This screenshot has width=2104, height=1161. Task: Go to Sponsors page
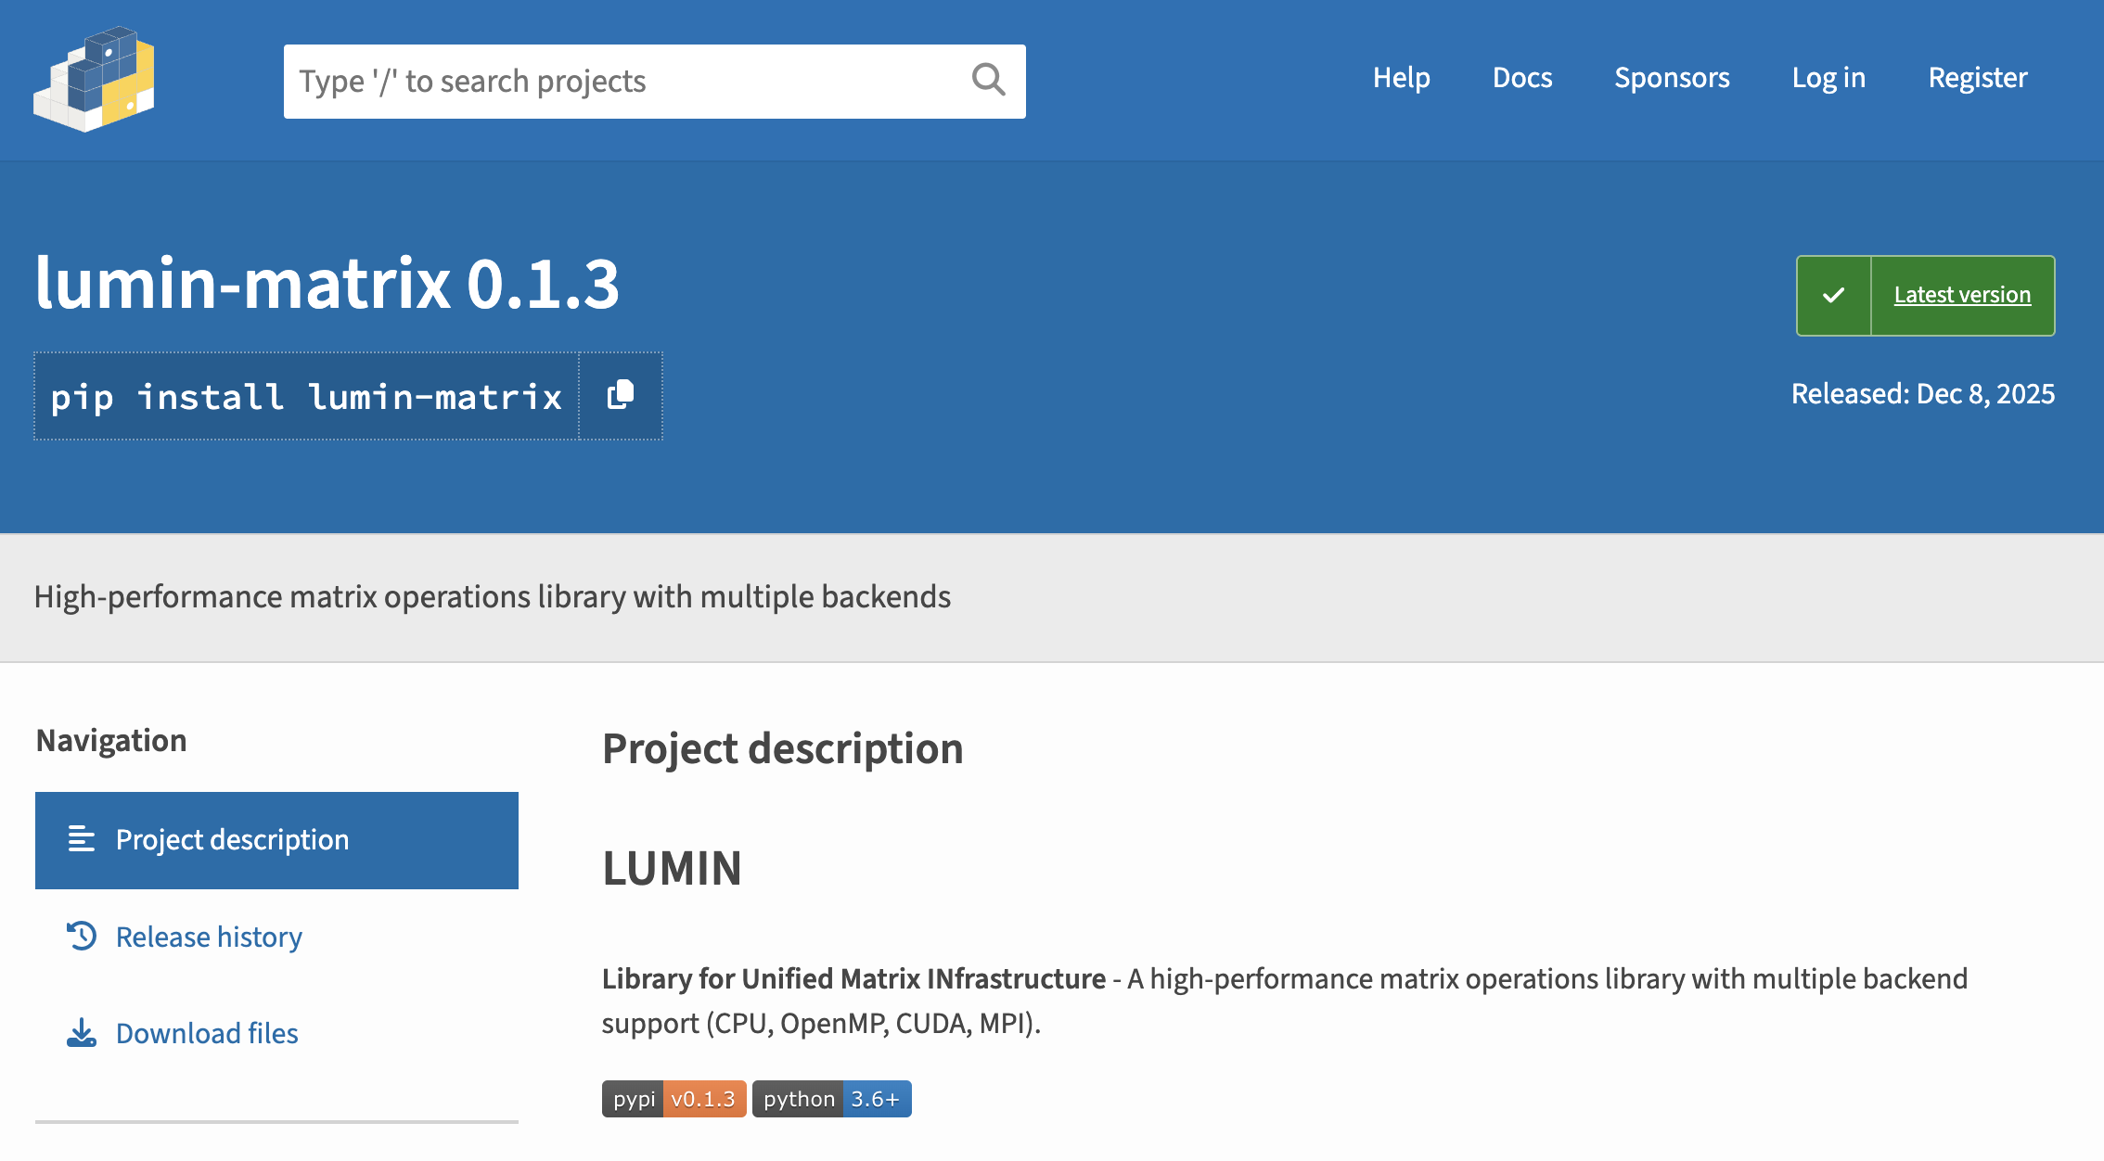tap(1672, 78)
